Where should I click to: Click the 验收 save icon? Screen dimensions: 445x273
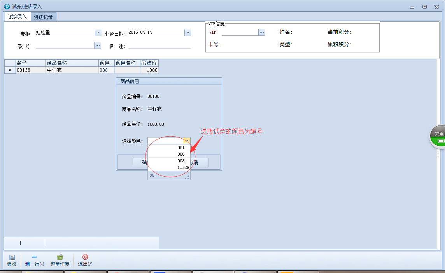[12, 257]
